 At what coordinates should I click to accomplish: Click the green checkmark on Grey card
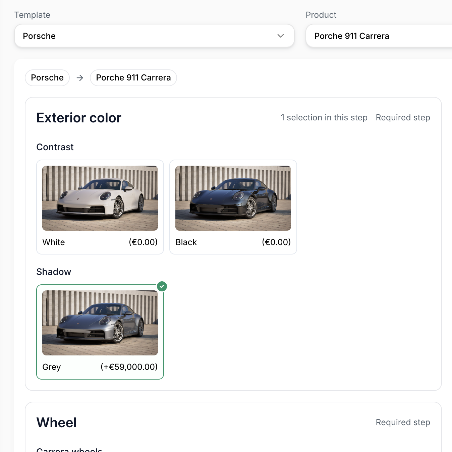click(162, 286)
